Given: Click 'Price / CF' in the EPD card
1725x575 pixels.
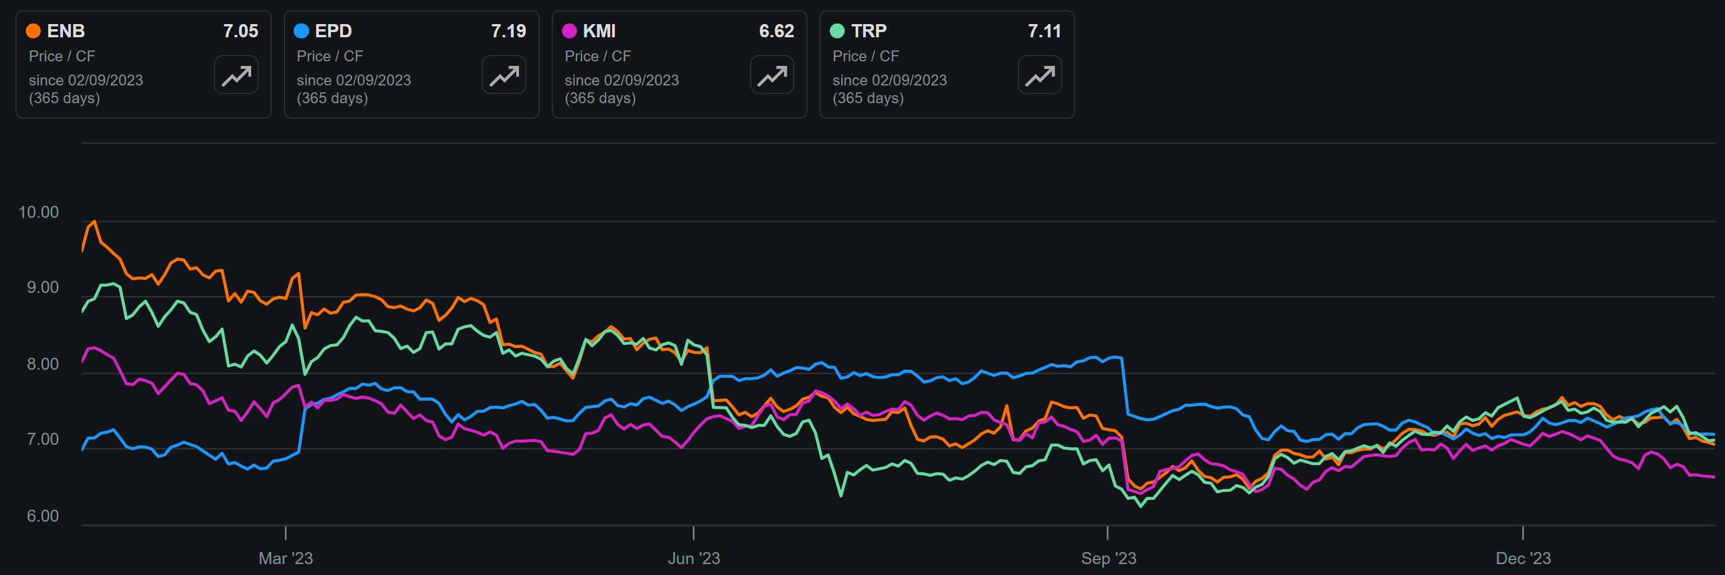Looking at the screenshot, I should point(330,56).
